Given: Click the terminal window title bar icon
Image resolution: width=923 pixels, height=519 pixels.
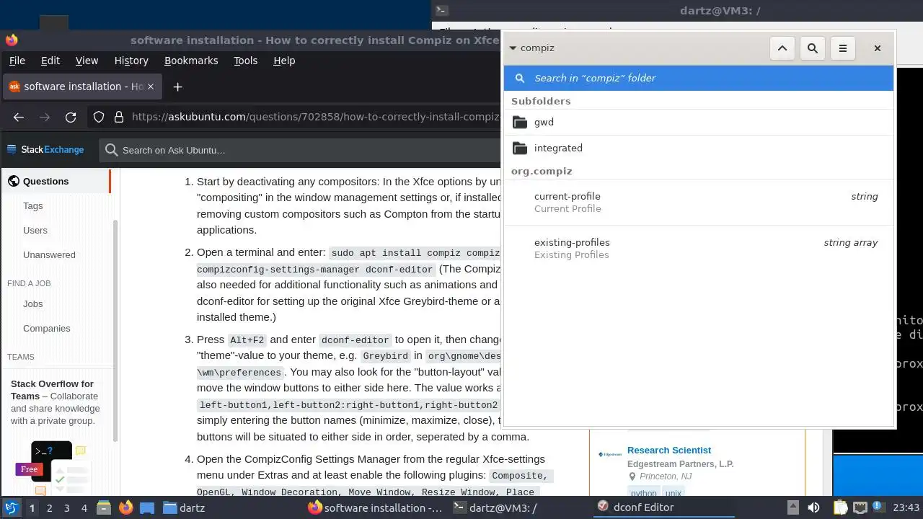Looking at the screenshot, I should (x=442, y=10).
